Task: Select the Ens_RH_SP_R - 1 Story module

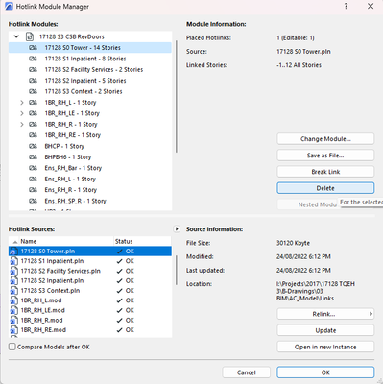Action: 90,201
